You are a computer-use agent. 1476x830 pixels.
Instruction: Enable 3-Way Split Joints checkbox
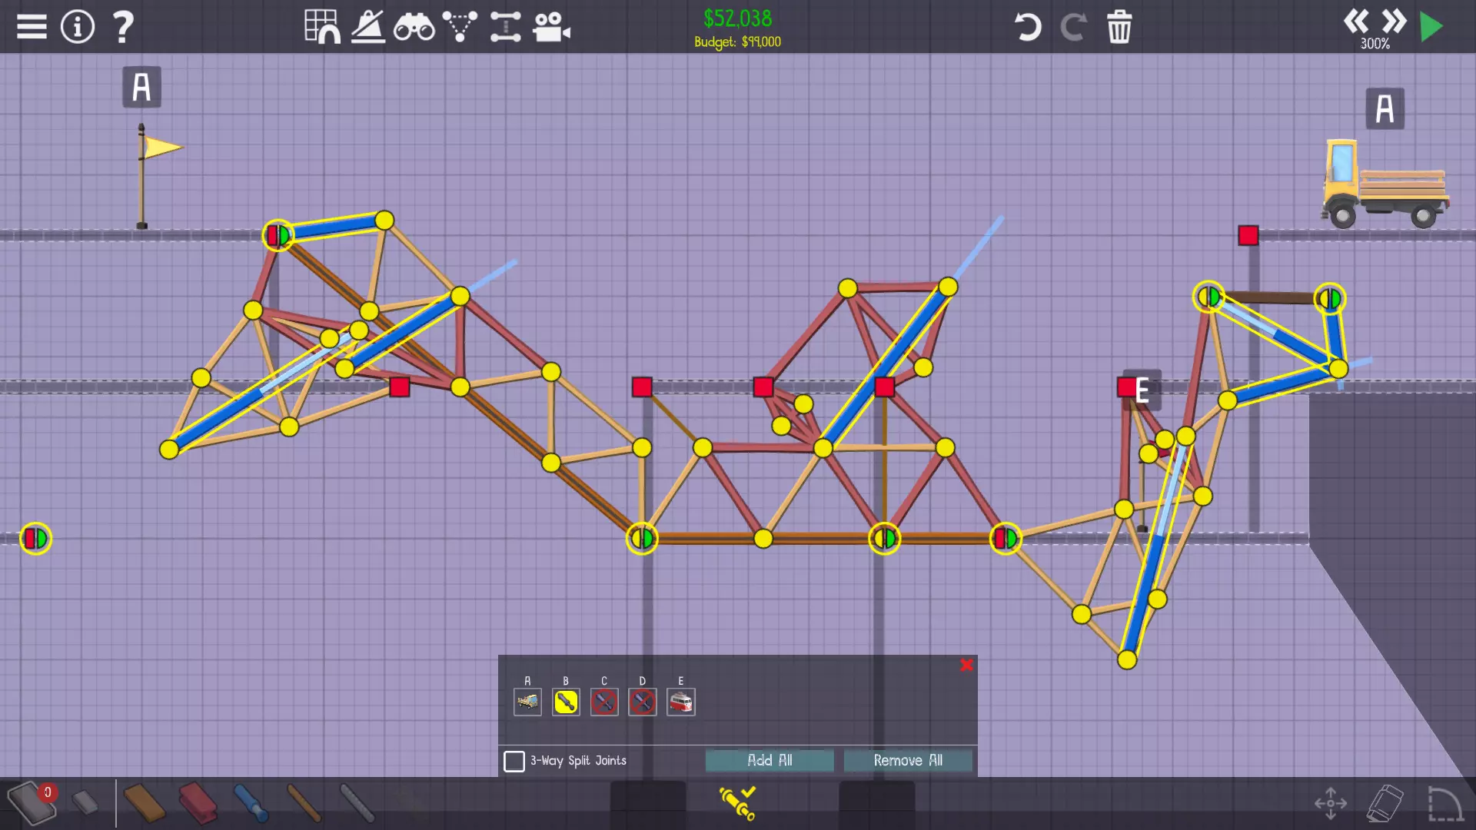[x=514, y=761]
